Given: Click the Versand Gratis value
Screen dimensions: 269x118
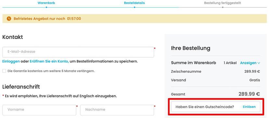Looking at the screenshot, I should tap(255, 80).
